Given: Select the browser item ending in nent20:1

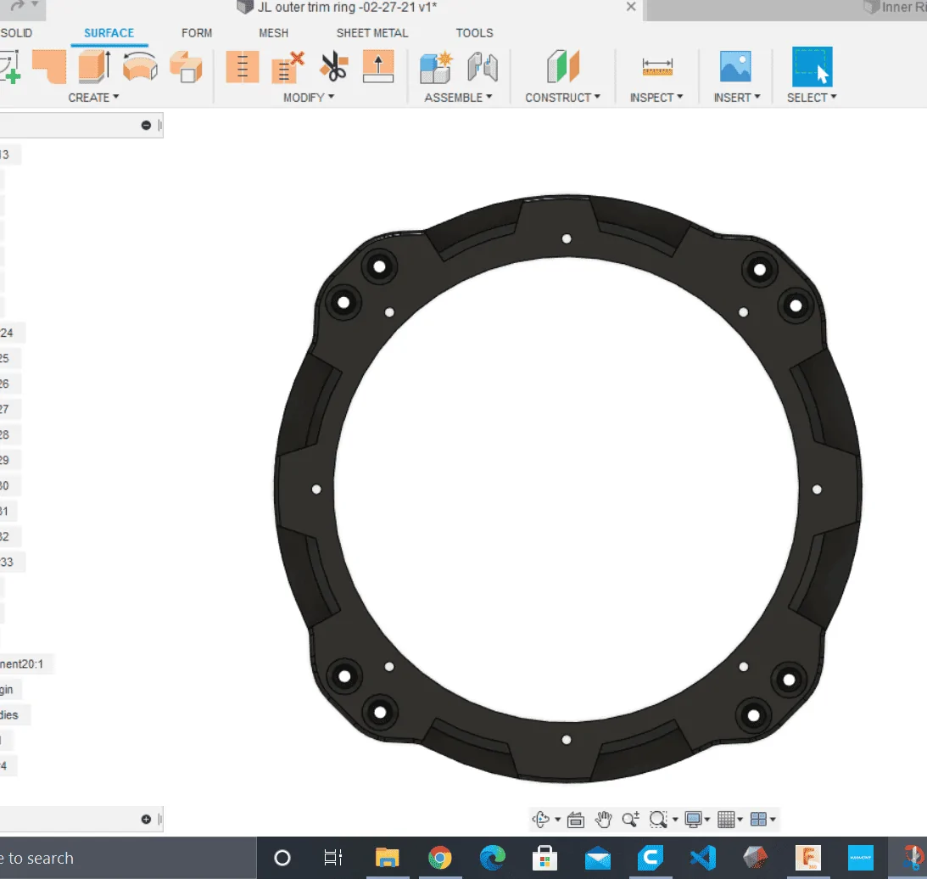Looking at the screenshot, I should click(26, 664).
